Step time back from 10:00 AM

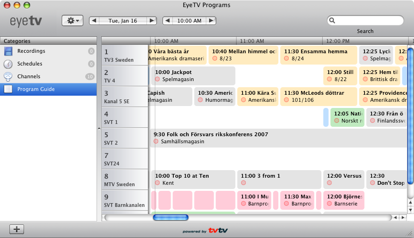[168, 21]
